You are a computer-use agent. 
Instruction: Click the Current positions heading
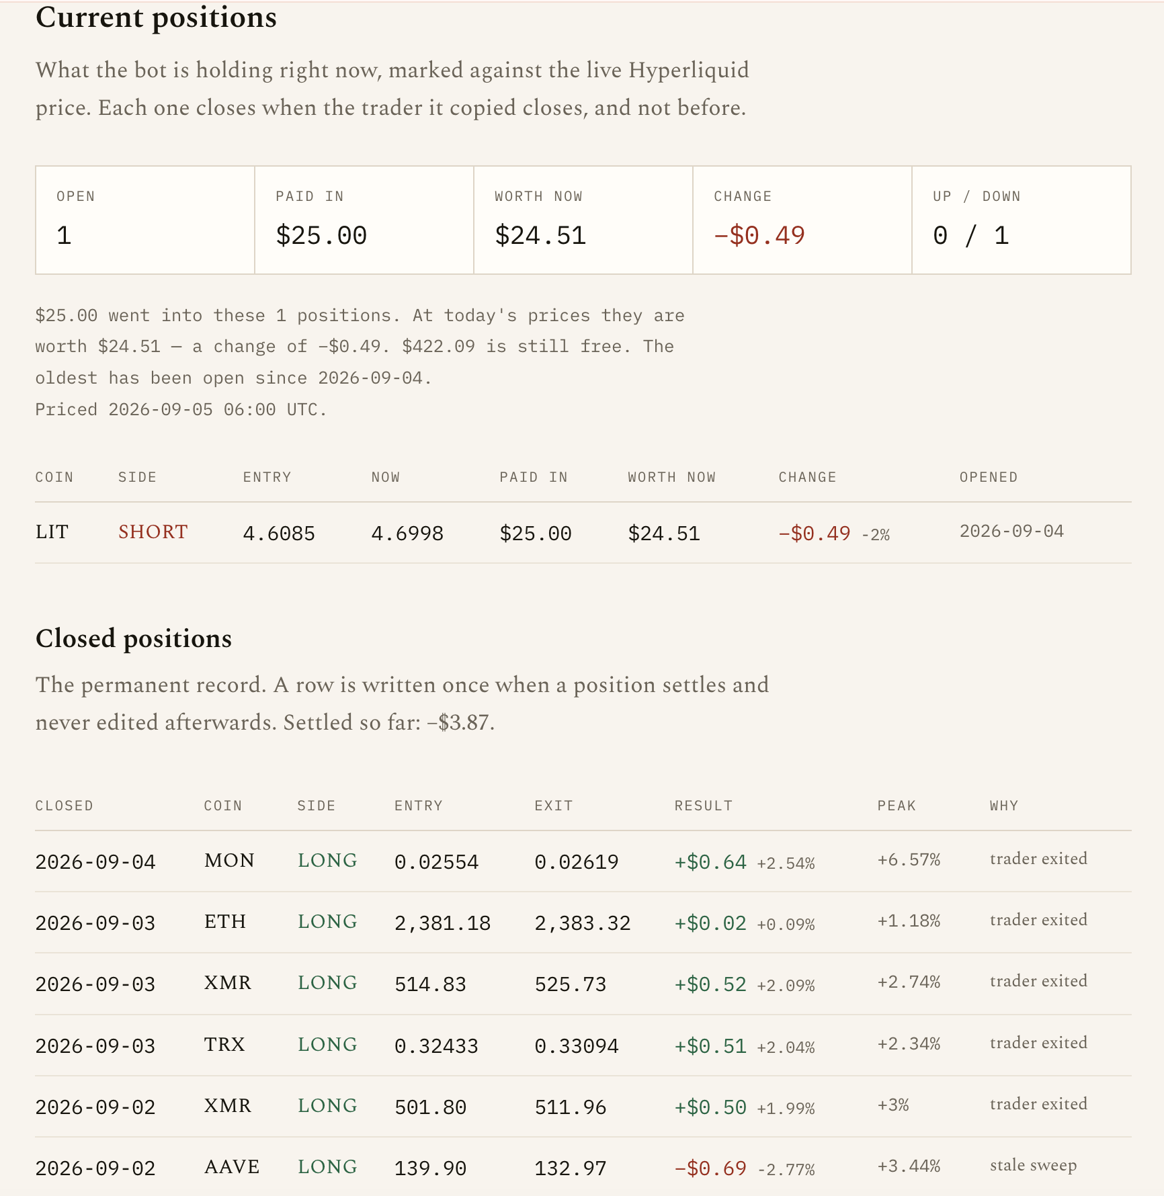156,17
